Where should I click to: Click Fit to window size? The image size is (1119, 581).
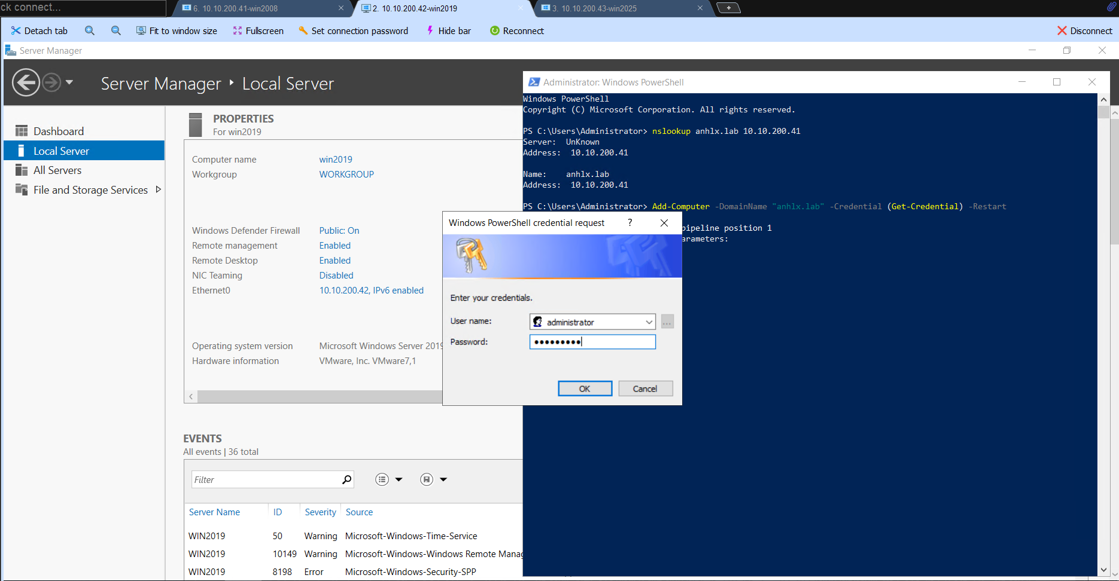tap(177, 30)
